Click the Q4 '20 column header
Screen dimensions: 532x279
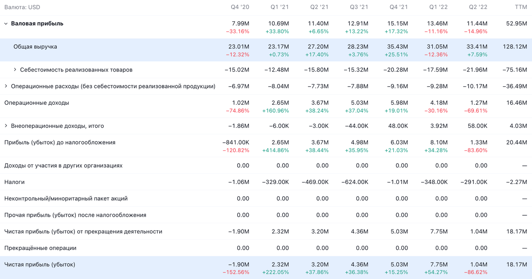[240, 8]
